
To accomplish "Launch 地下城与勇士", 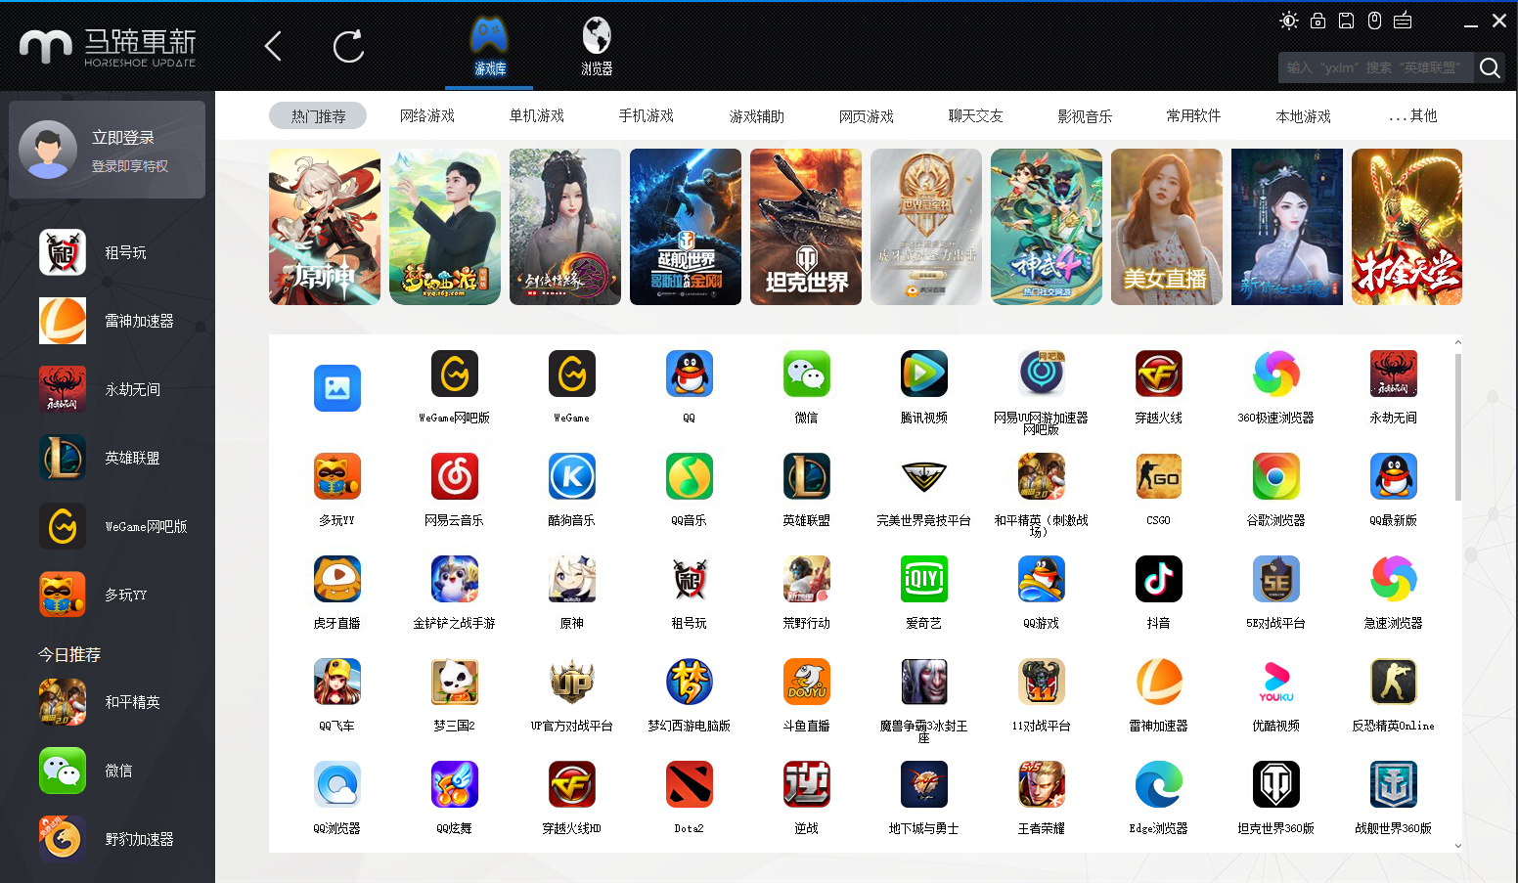I will pos(924,784).
